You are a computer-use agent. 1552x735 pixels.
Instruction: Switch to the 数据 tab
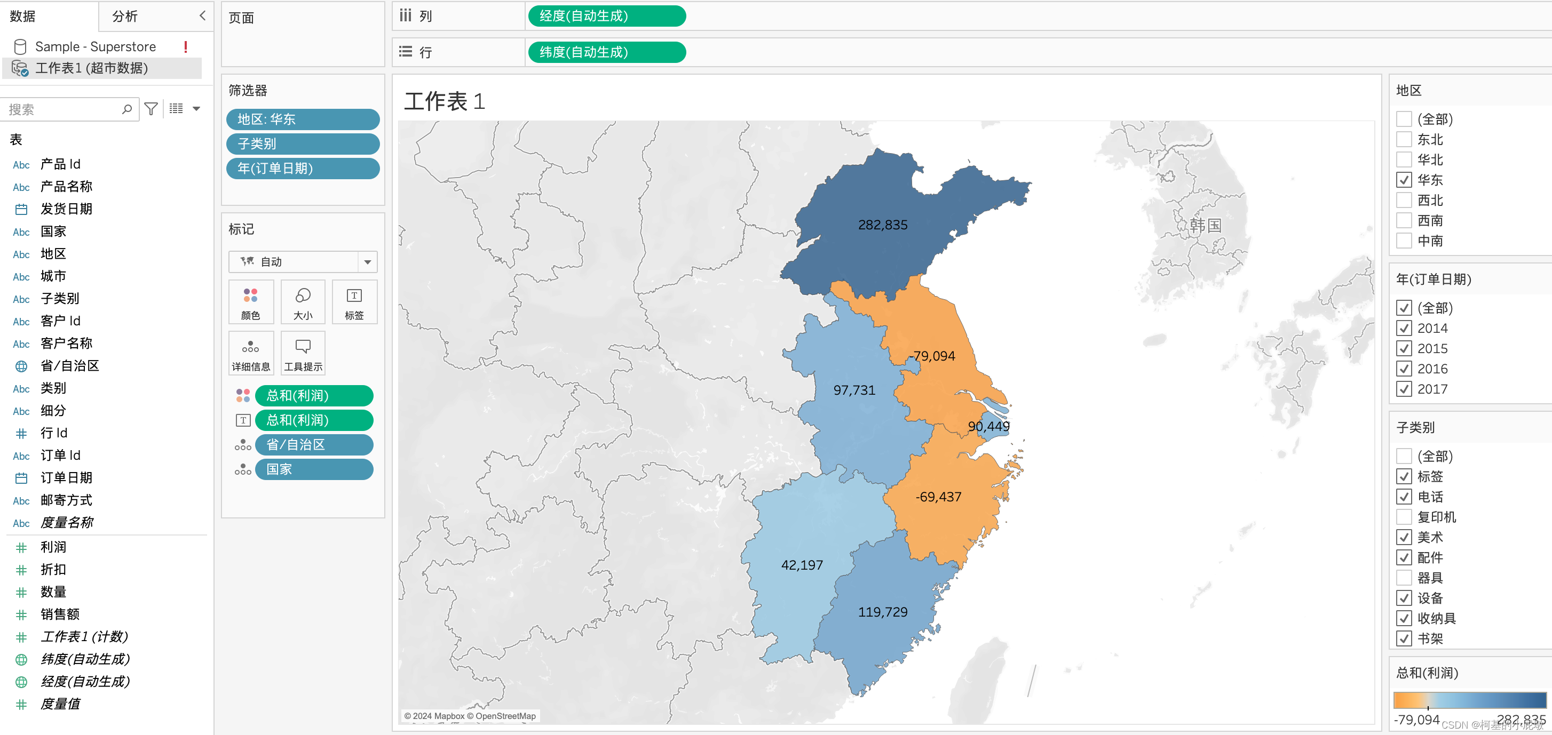pos(23,16)
